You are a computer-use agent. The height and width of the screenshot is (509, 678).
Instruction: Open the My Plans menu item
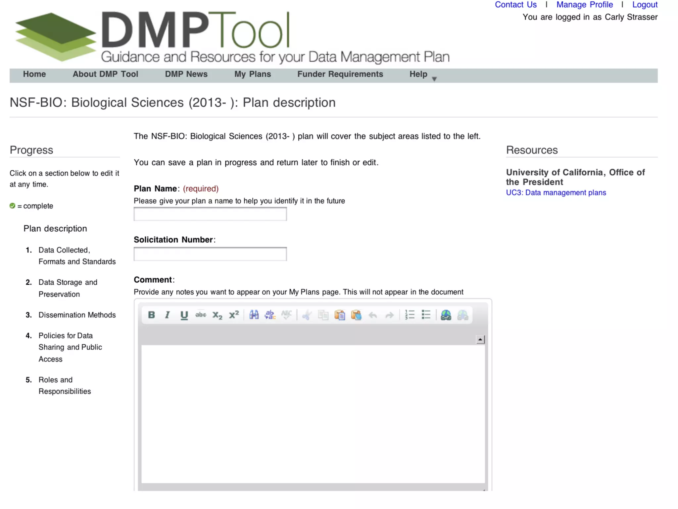click(253, 74)
